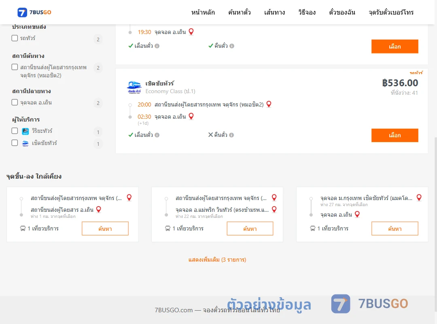Click วิริยะทัวร์ operator icon in filter
This screenshot has width=437, height=324.
click(25, 131)
